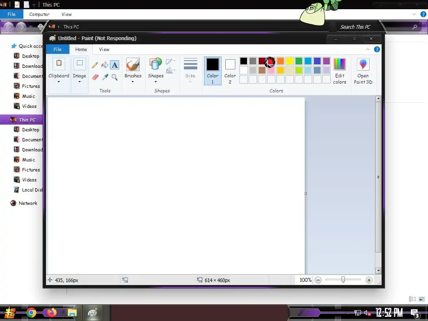Select the Fill with color bucket tool
Screen dimensions: 428x321
pyautogui.click(x=105, y=65)
